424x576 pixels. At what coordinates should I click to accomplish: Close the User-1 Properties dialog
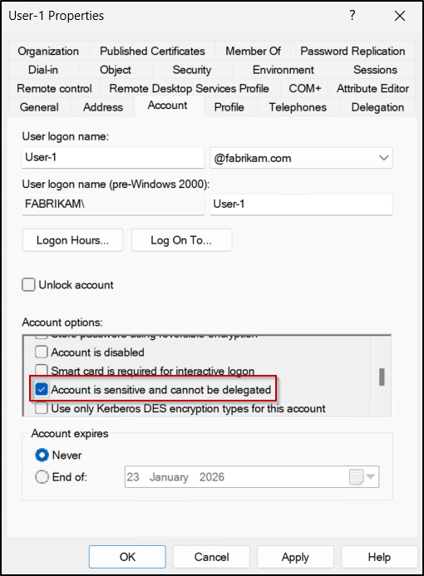[400, 16]
